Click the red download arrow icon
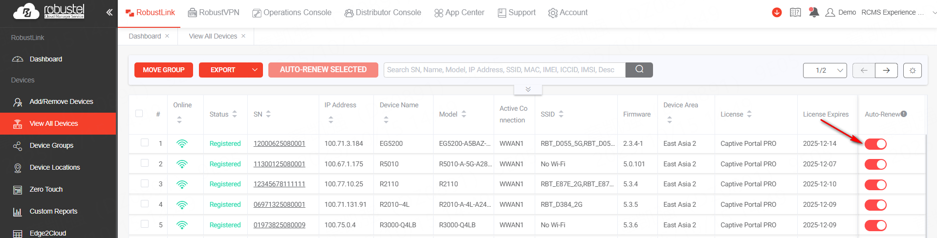The image size is (937, 238). 777,13
